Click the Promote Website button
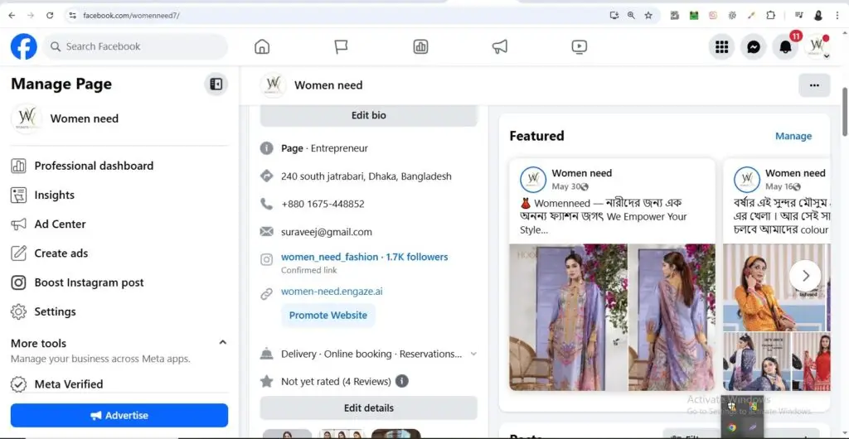Screen dimensions: 849x439 tap(328, 316)
